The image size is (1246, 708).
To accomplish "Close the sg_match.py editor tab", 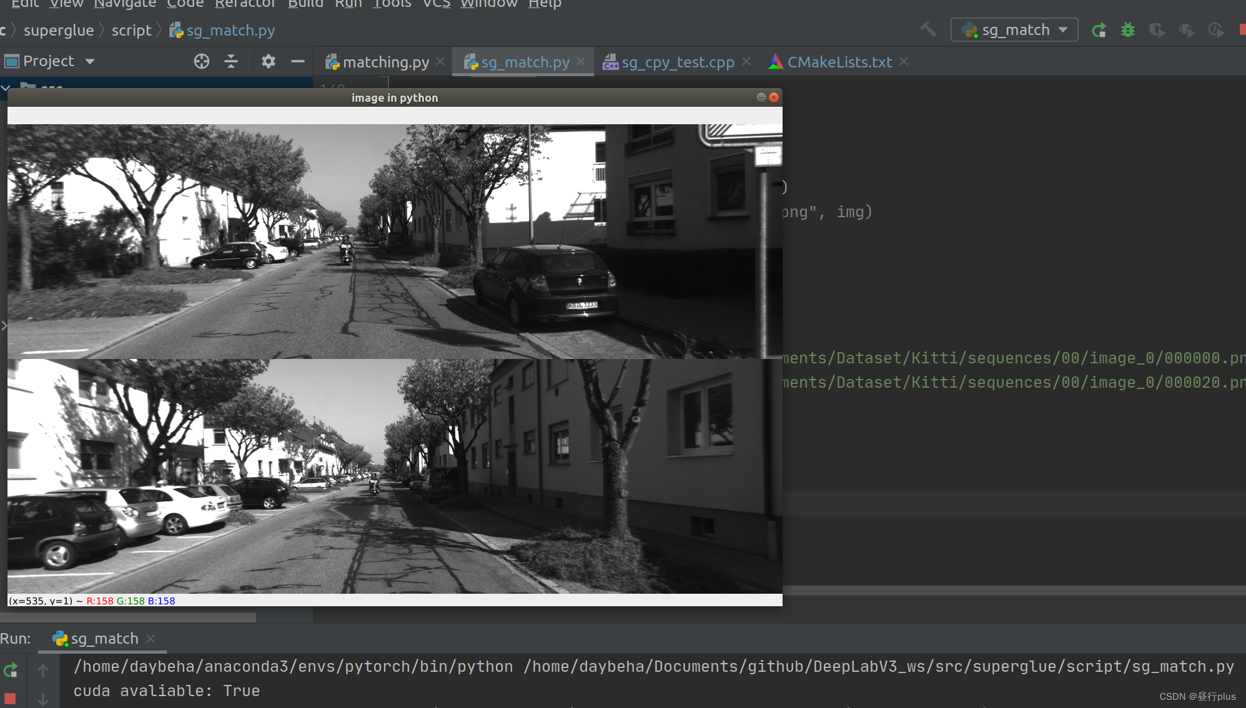I will 581,61.
